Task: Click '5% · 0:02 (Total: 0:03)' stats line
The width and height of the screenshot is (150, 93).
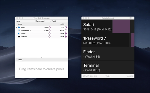Action: point(97,43)
